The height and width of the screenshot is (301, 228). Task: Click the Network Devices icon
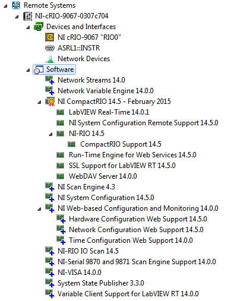point(50,59)
